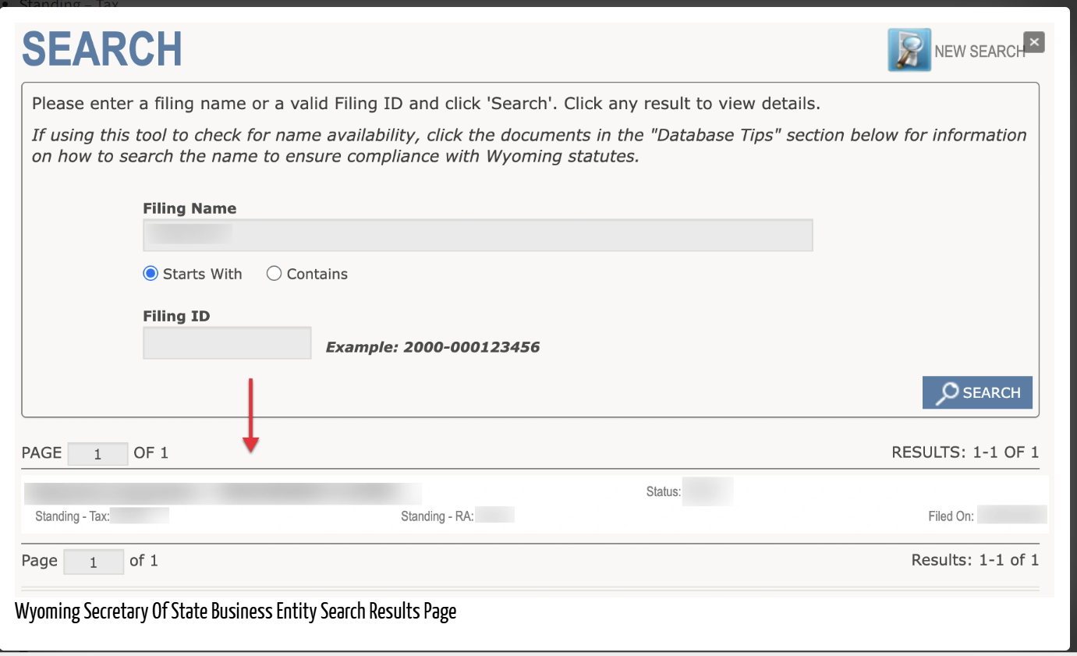Select the Contains radio button
The height and width of the screenshot is (656, 1077).
tap(274, 274)
